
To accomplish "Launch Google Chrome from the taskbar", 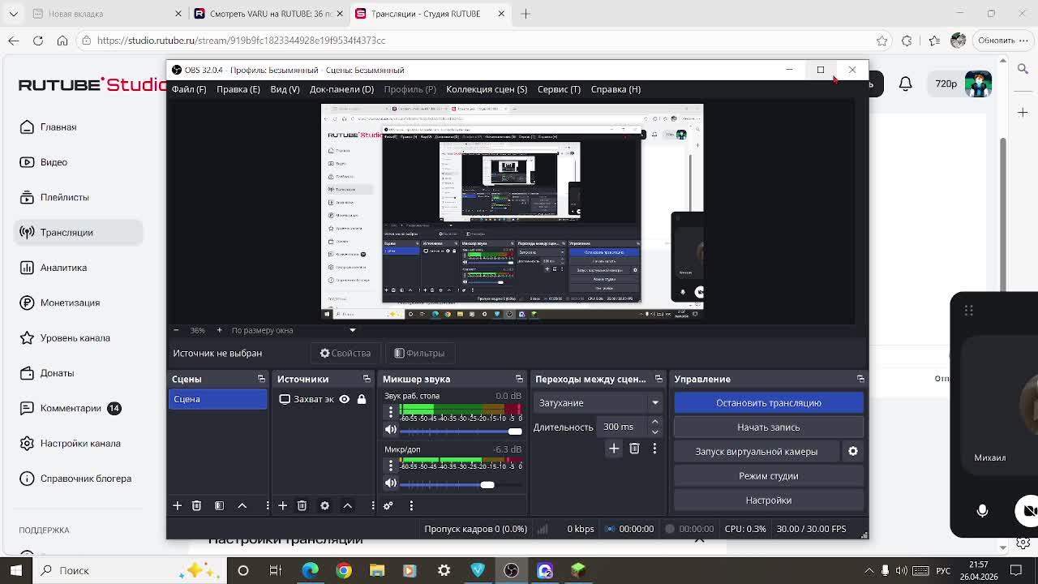I will (344, 570).
